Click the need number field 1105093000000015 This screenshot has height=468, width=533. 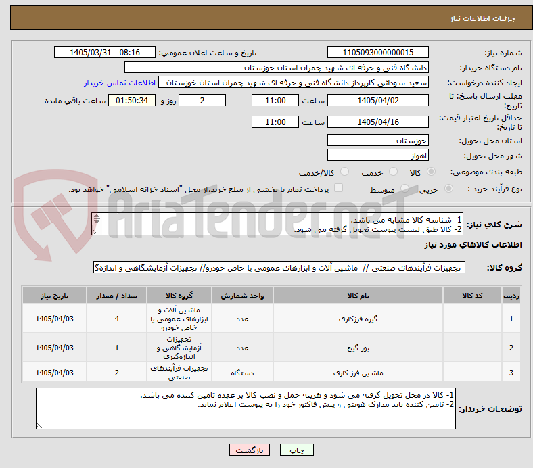tap(378, 52)
